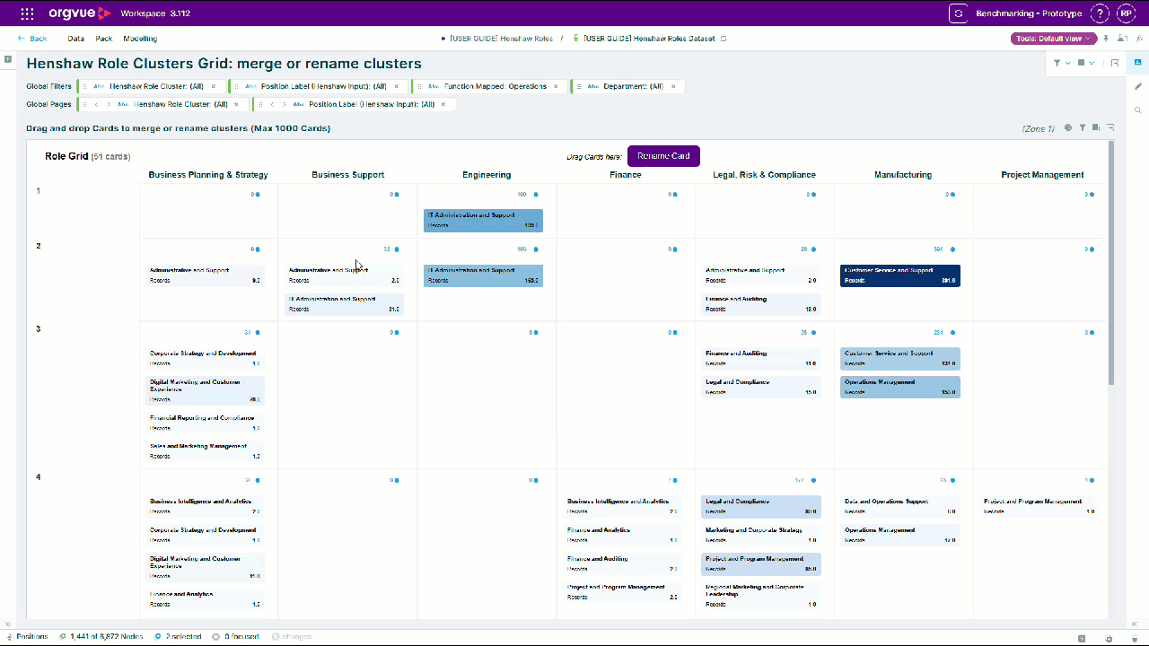This screenshot has width=1149, height=646.
Task: Select Finance and Auditing card with 18 records
Action: pos(761,304)
